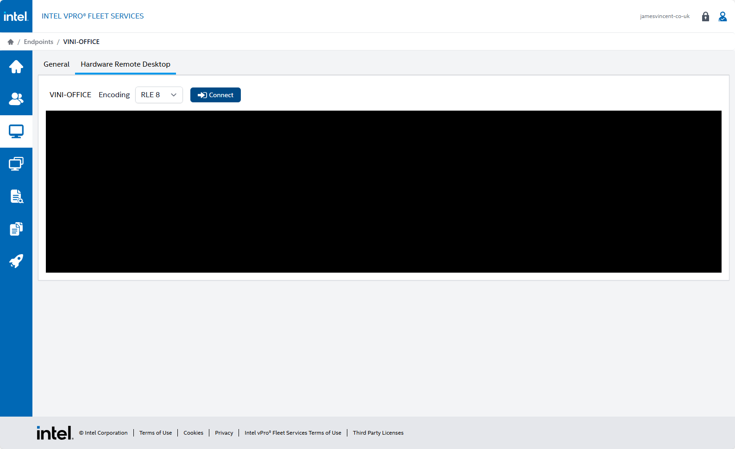The image size is (735, 449).
Task: Click the black remote desktop display area
Action: (x=383, y=192)
